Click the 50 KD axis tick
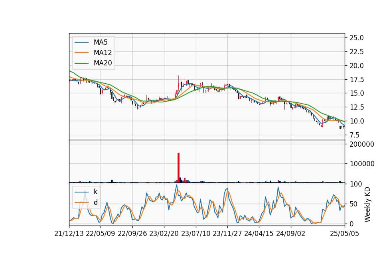The height and width of the screenshot is (275, 383). coord(353,204)
